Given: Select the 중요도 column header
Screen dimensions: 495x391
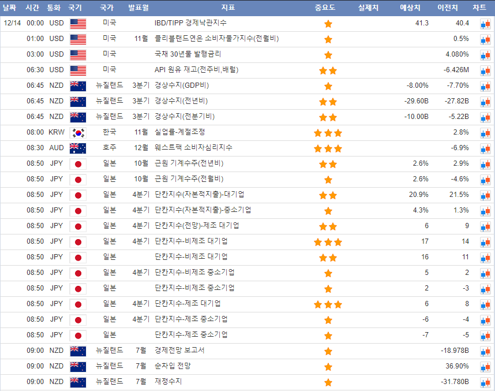Looking at the screenshot, I should pos(325,8).
